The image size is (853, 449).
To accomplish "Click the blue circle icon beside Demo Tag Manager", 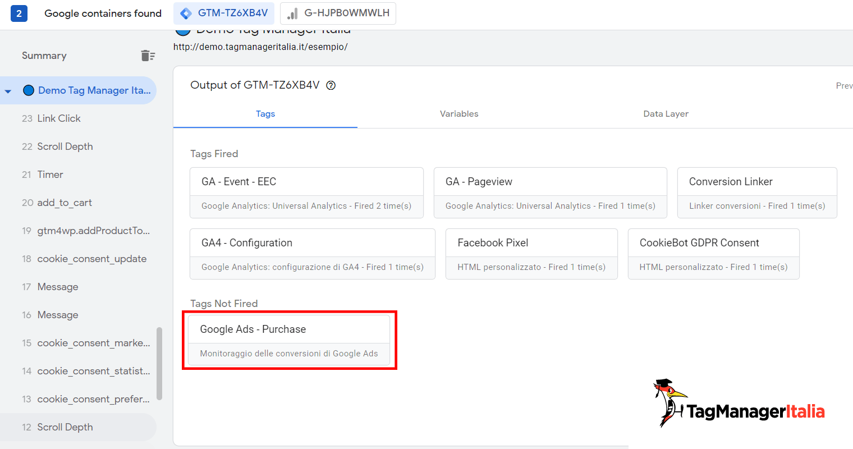I will click(29, 90).
